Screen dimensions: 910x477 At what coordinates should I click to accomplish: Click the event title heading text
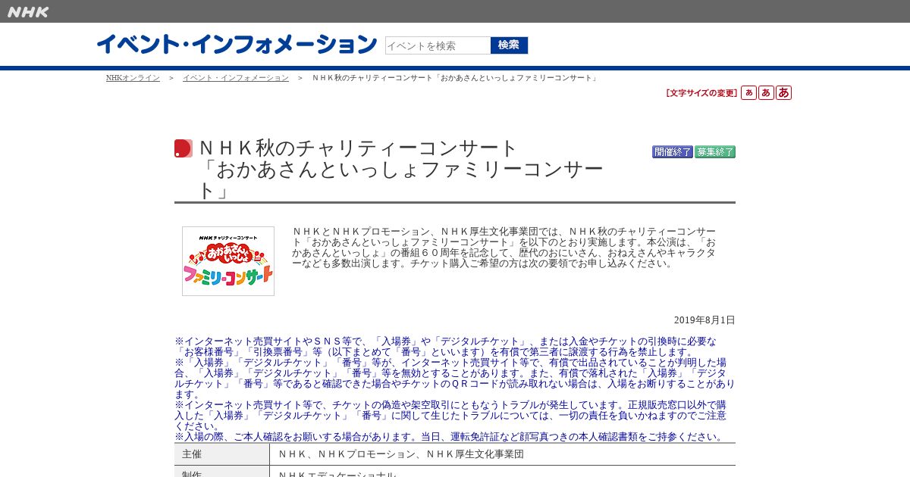click(x=402, y=170)
